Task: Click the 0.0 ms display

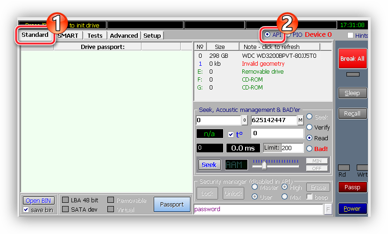Action: [x=243, y=148]
